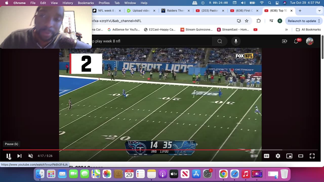Open the Wi-Fi status menu

[x=262, y=3]
